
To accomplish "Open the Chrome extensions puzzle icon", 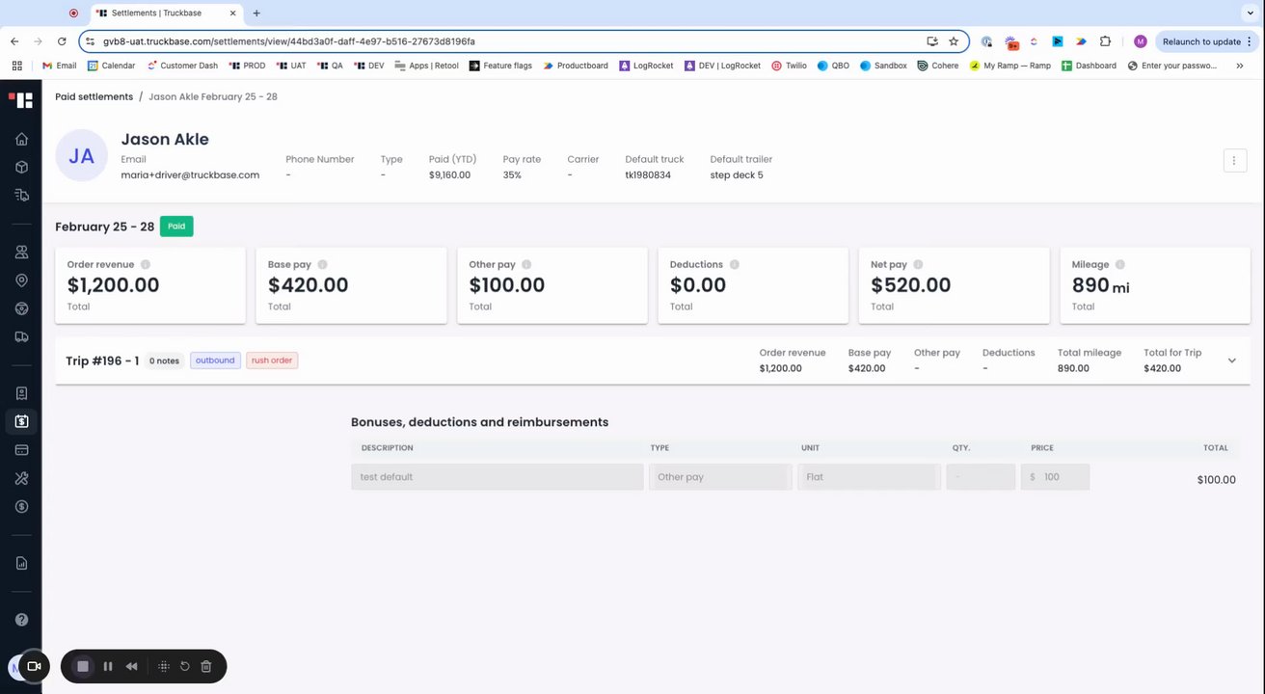I will 1105,41.
